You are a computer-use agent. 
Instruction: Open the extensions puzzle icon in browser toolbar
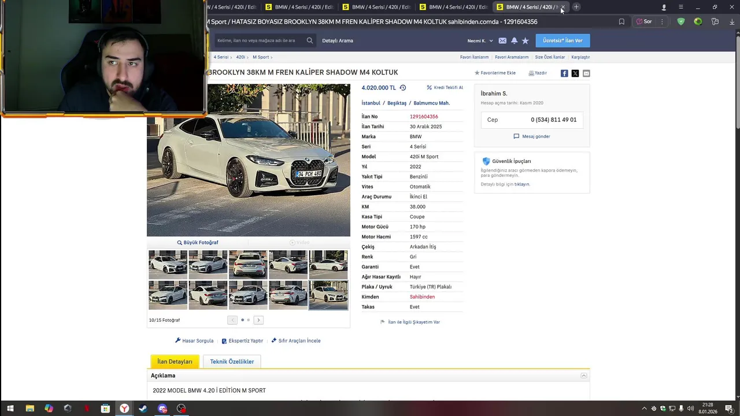coord(715,21)
